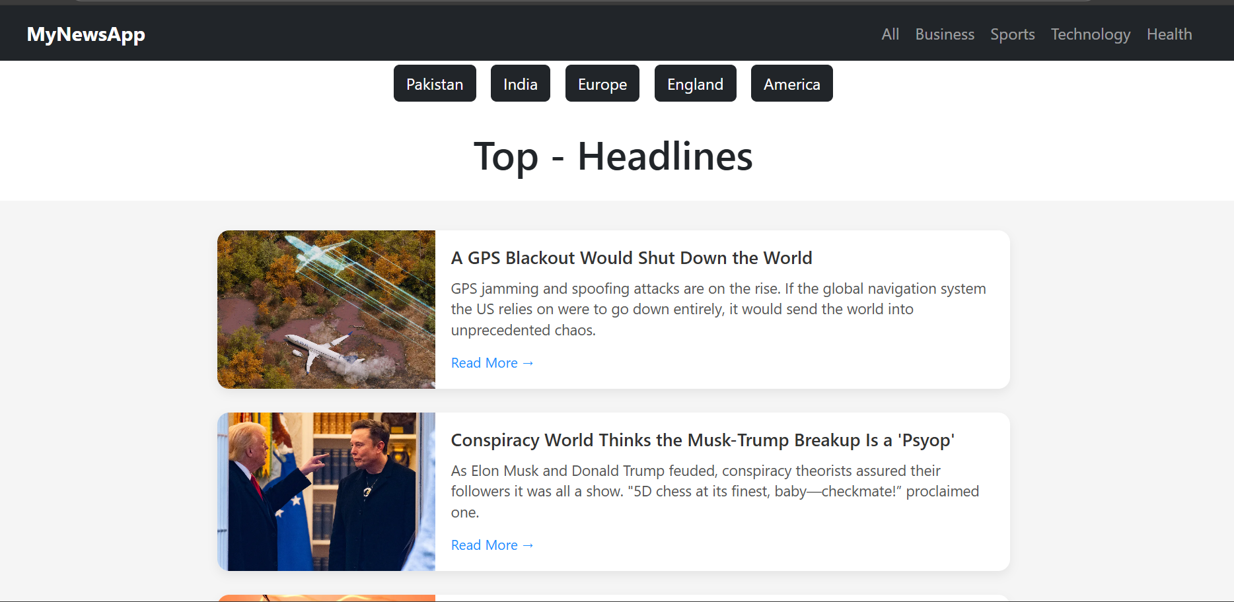The width and height of the screenshot is (1234, 602).
Task: Click the partially visible third article image
Action: [x=326, y=597]
